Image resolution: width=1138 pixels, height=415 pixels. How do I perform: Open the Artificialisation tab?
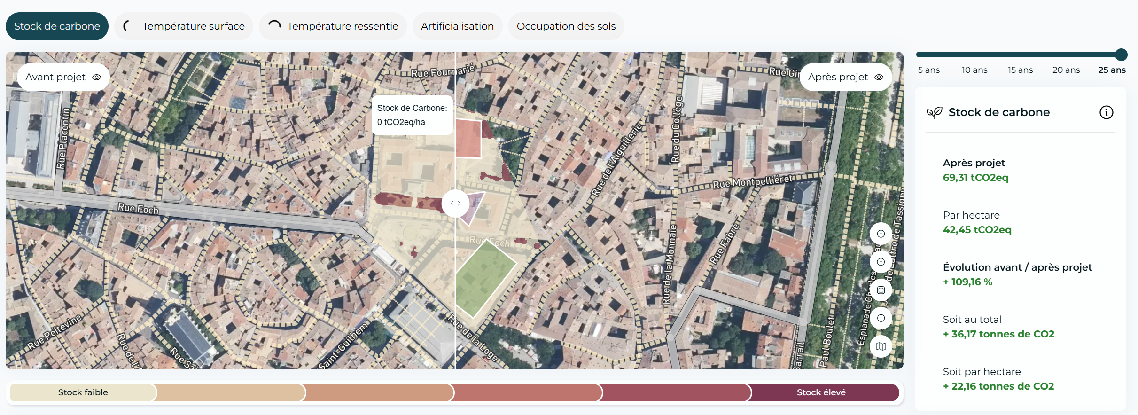point(457,26)
